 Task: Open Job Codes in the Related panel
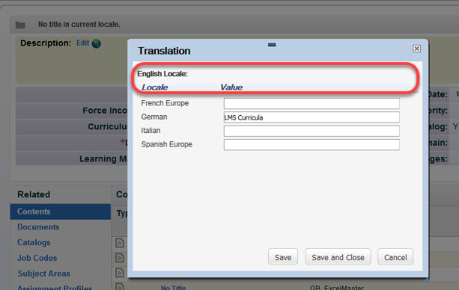tap(37, 258)
